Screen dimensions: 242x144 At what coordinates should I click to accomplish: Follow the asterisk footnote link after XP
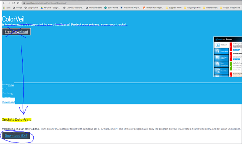point(117,129)
